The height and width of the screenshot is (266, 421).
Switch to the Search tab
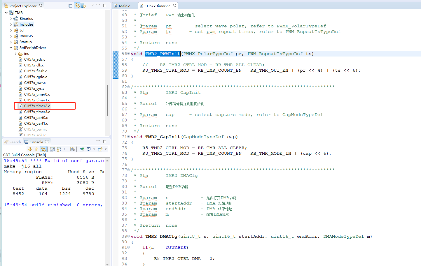[13, 142]
